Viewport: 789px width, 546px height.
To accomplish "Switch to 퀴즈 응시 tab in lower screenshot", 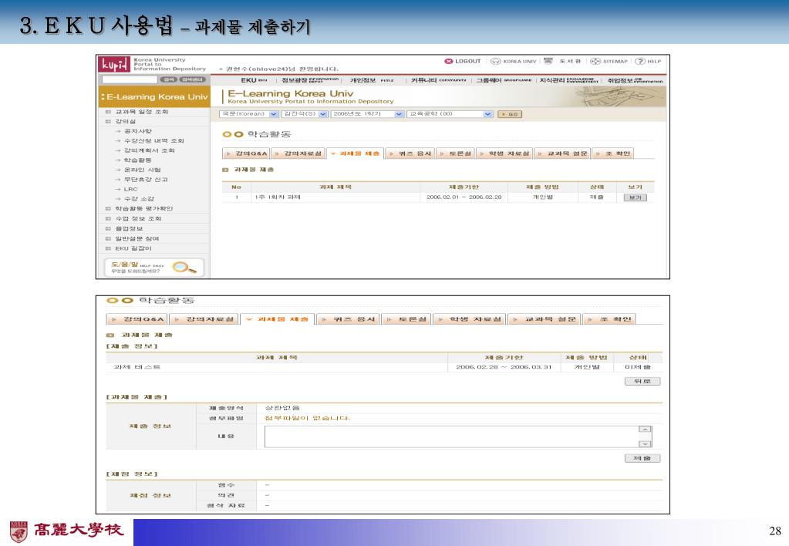I will point(348,319).
